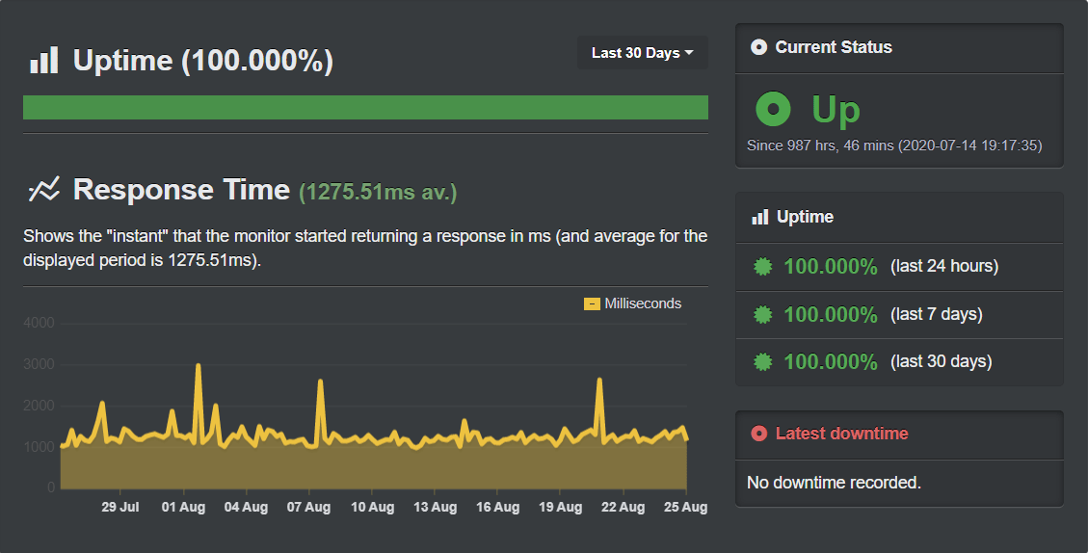This screenshot has width=1088, height=553.
Task: Click the 16 Aug axis label
Action: click(x=497, y=507)
